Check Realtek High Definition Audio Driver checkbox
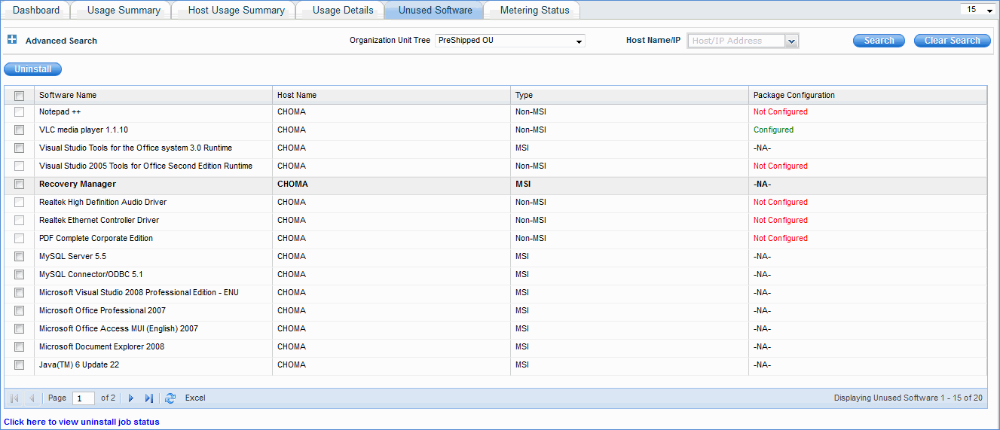 point(20,202)
